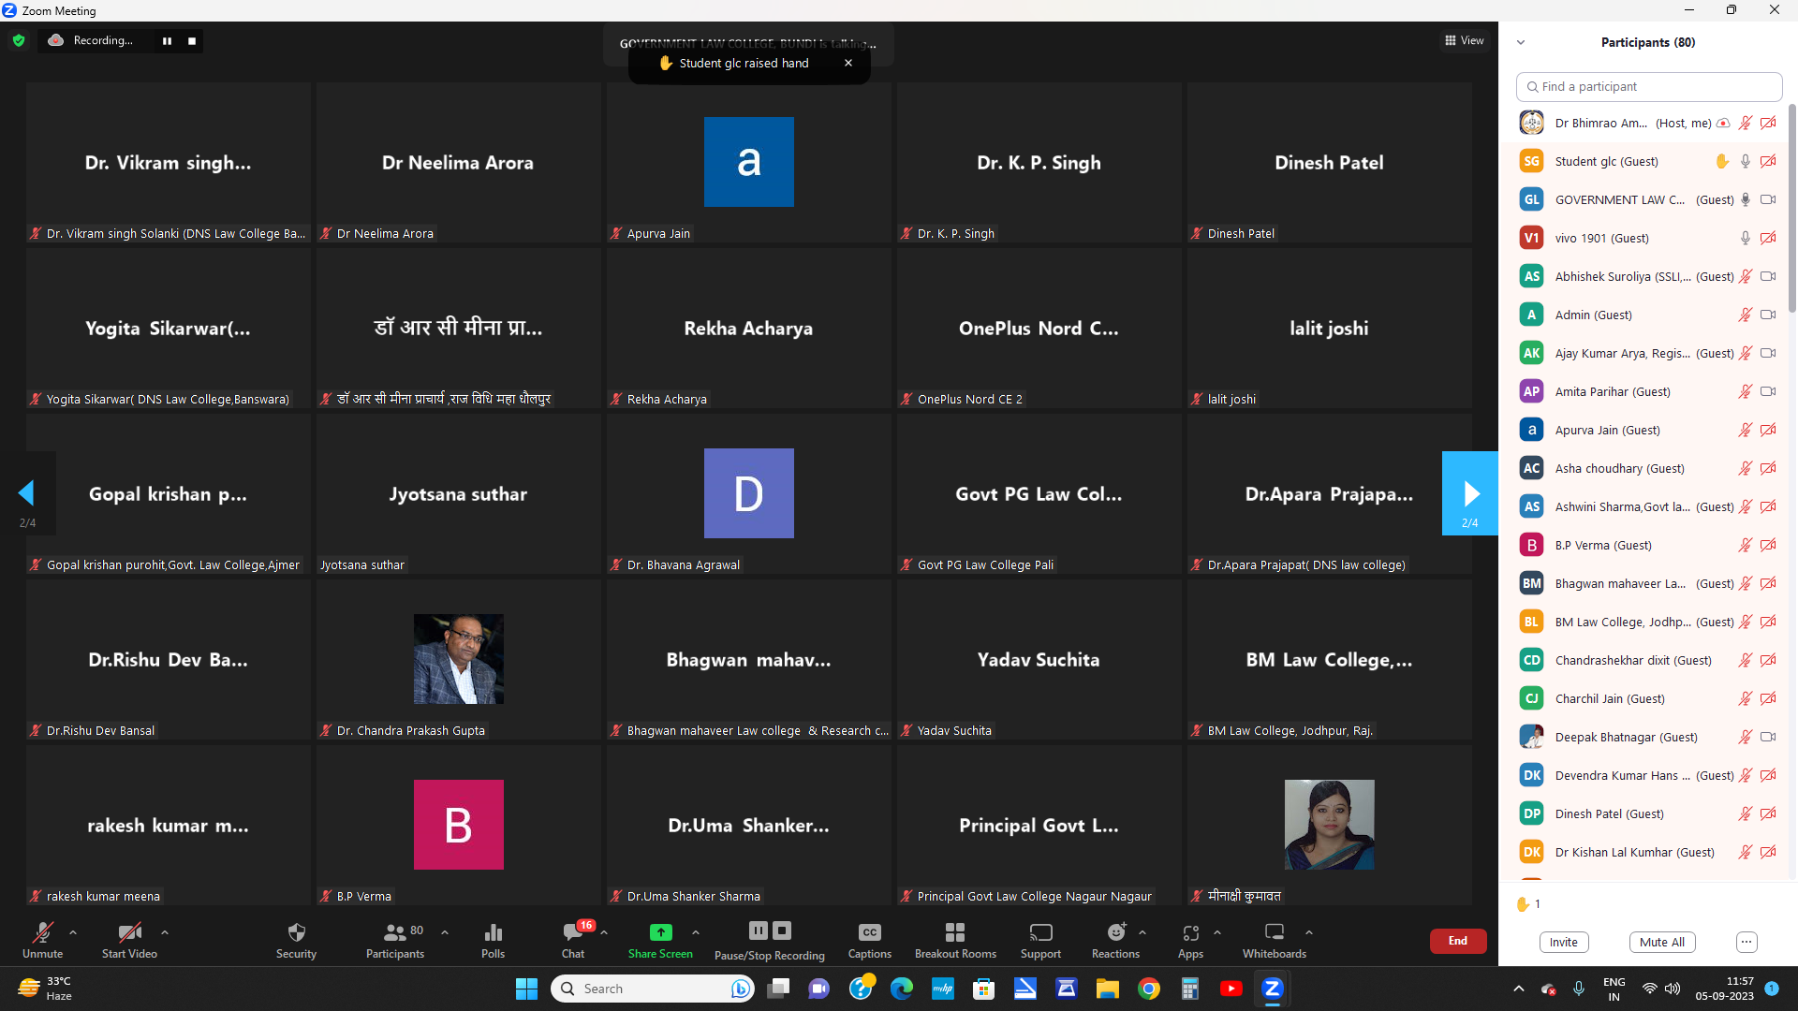Click the Mute All button
Image resolution: width=1798 pixels, height=1011 pixels.
(x=1662, y=942)
